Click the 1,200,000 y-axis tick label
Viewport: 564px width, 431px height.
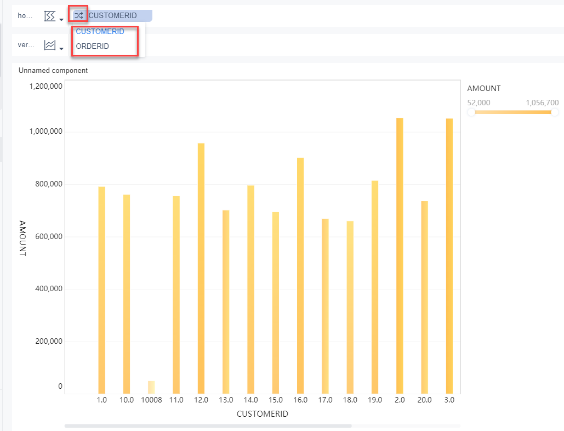click(x=45, y=86)
